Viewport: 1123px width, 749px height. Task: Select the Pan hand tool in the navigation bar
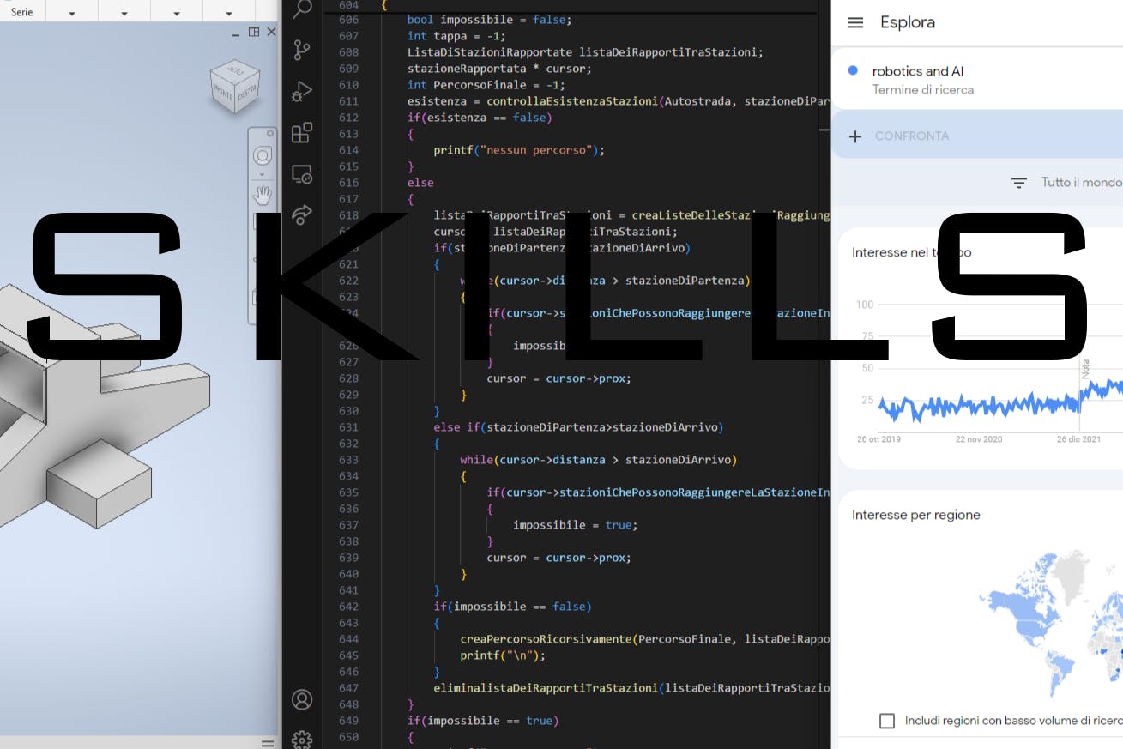coord(263,195)
